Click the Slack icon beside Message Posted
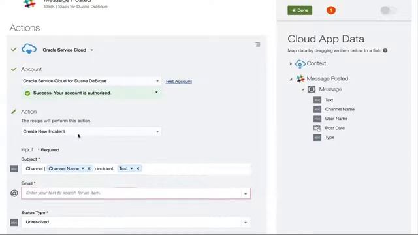Screen dimensions: 418x235 tap(300, 78)
